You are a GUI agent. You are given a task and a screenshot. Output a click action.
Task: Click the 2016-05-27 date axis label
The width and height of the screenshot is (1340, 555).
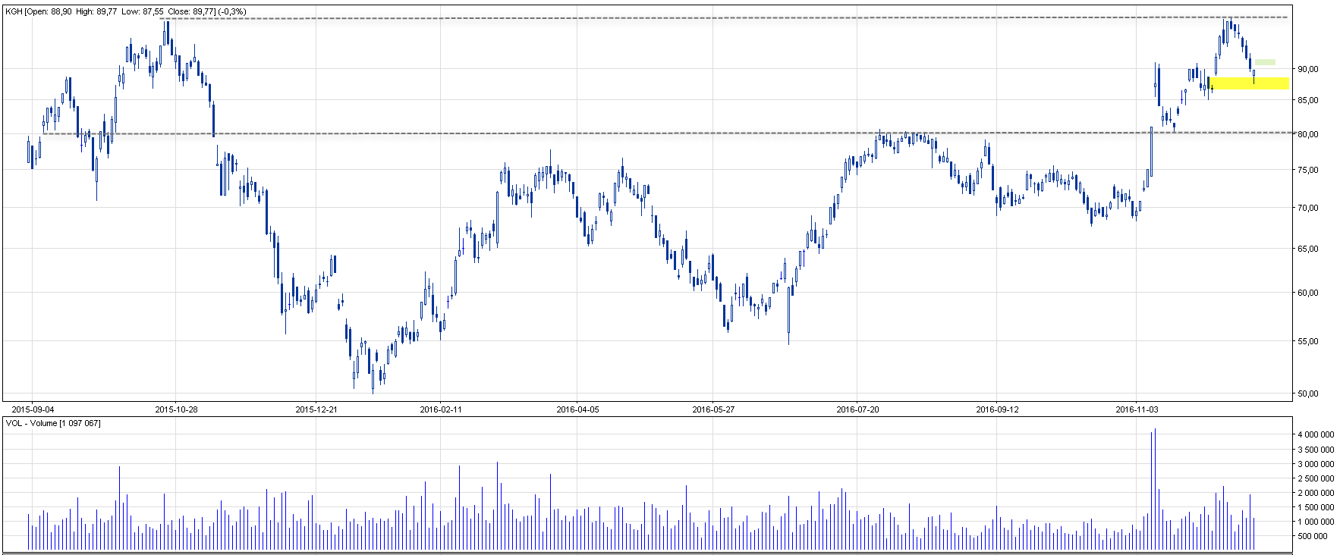(x=713, y=409)
